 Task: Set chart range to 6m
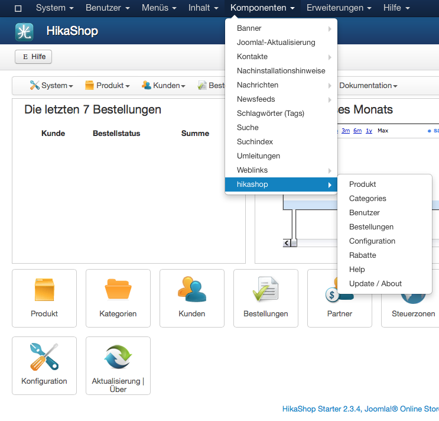tap(357, 131)
